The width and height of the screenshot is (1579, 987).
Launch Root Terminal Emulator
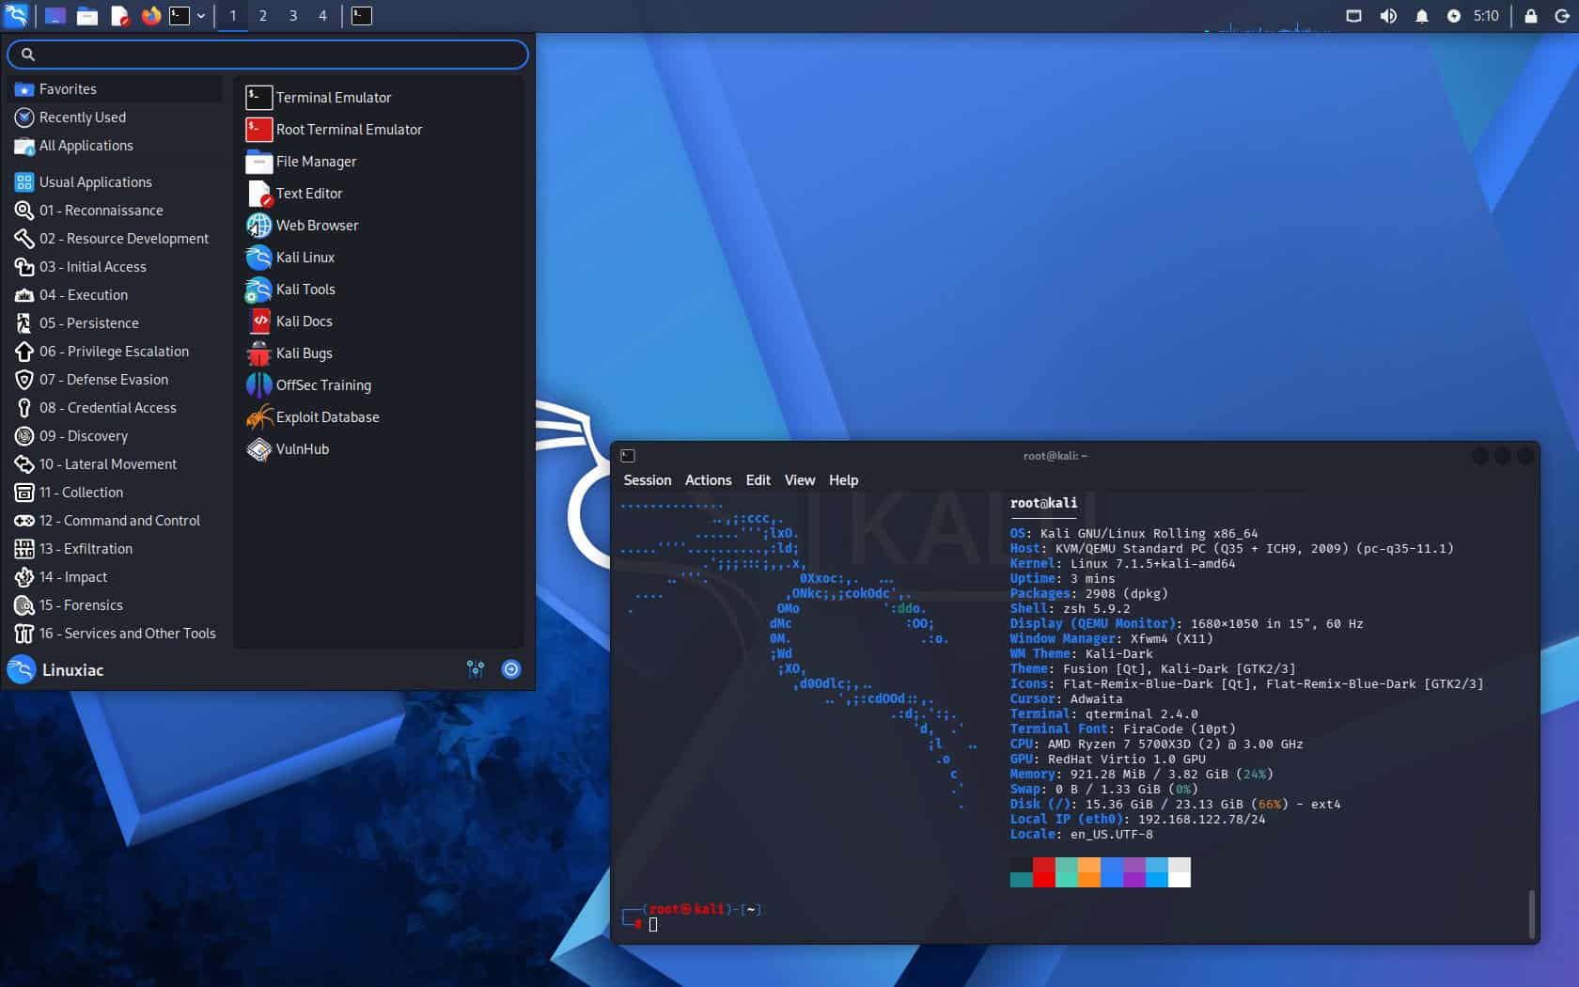[x=379, y=129]
